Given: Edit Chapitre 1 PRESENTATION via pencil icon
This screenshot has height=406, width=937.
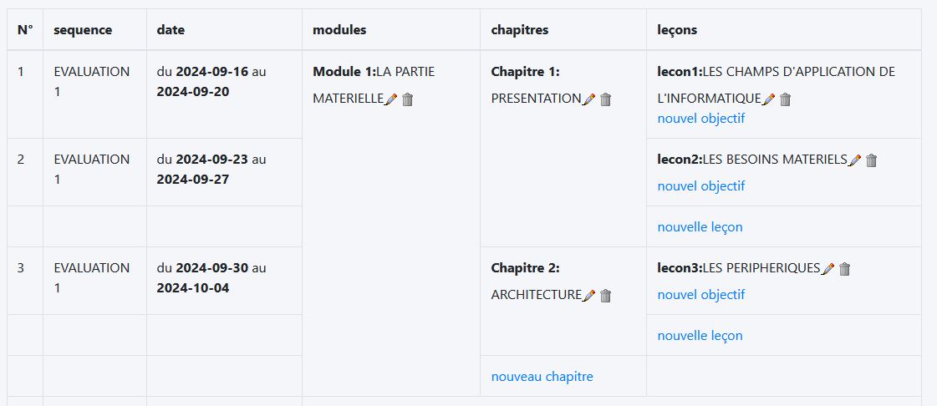Looking at the screenshot, I should point(588,99).
